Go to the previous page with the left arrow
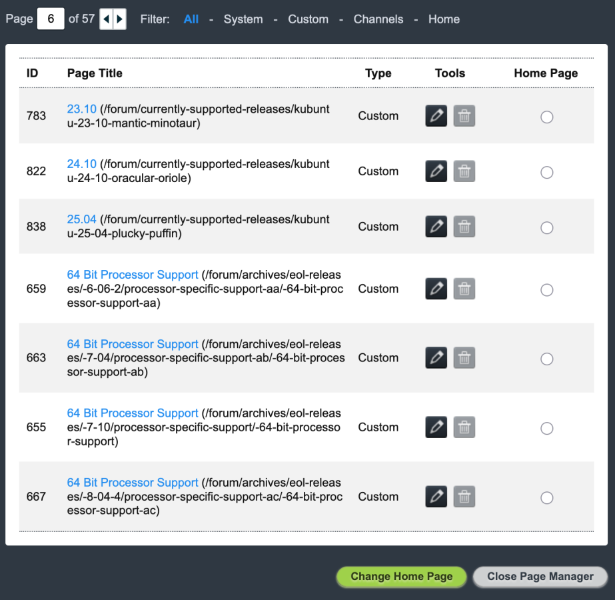 click(x=107, y=19)
